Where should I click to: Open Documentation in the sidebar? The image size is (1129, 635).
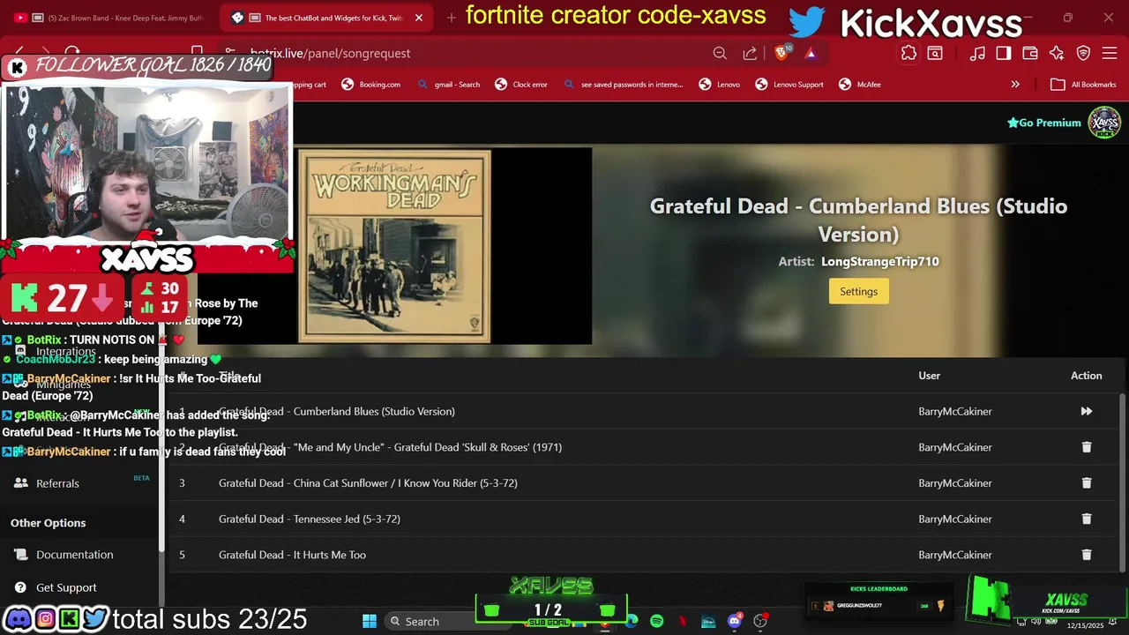point(74,555)
